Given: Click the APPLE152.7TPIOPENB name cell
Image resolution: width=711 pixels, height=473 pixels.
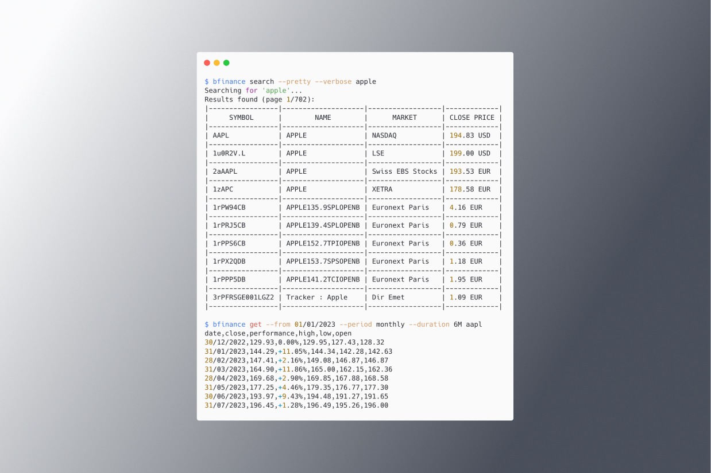Looking at the screenshot, I should coord(323,243).
